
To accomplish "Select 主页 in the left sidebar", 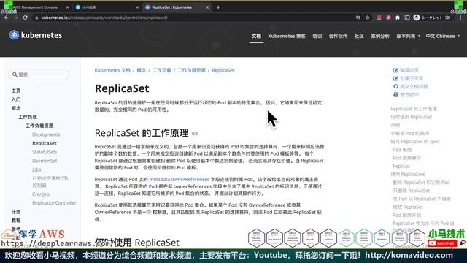I will [x=16, y=91].
